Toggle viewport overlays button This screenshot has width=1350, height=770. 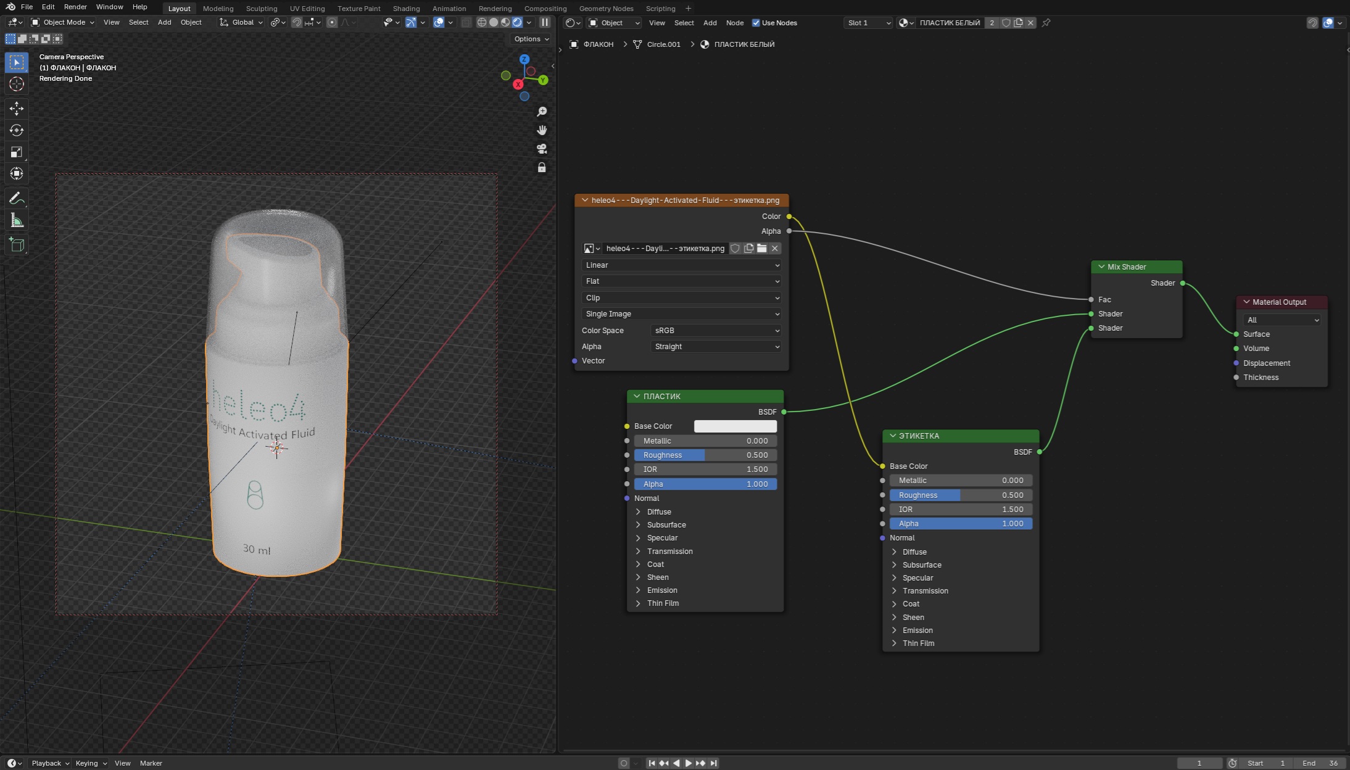439,22
